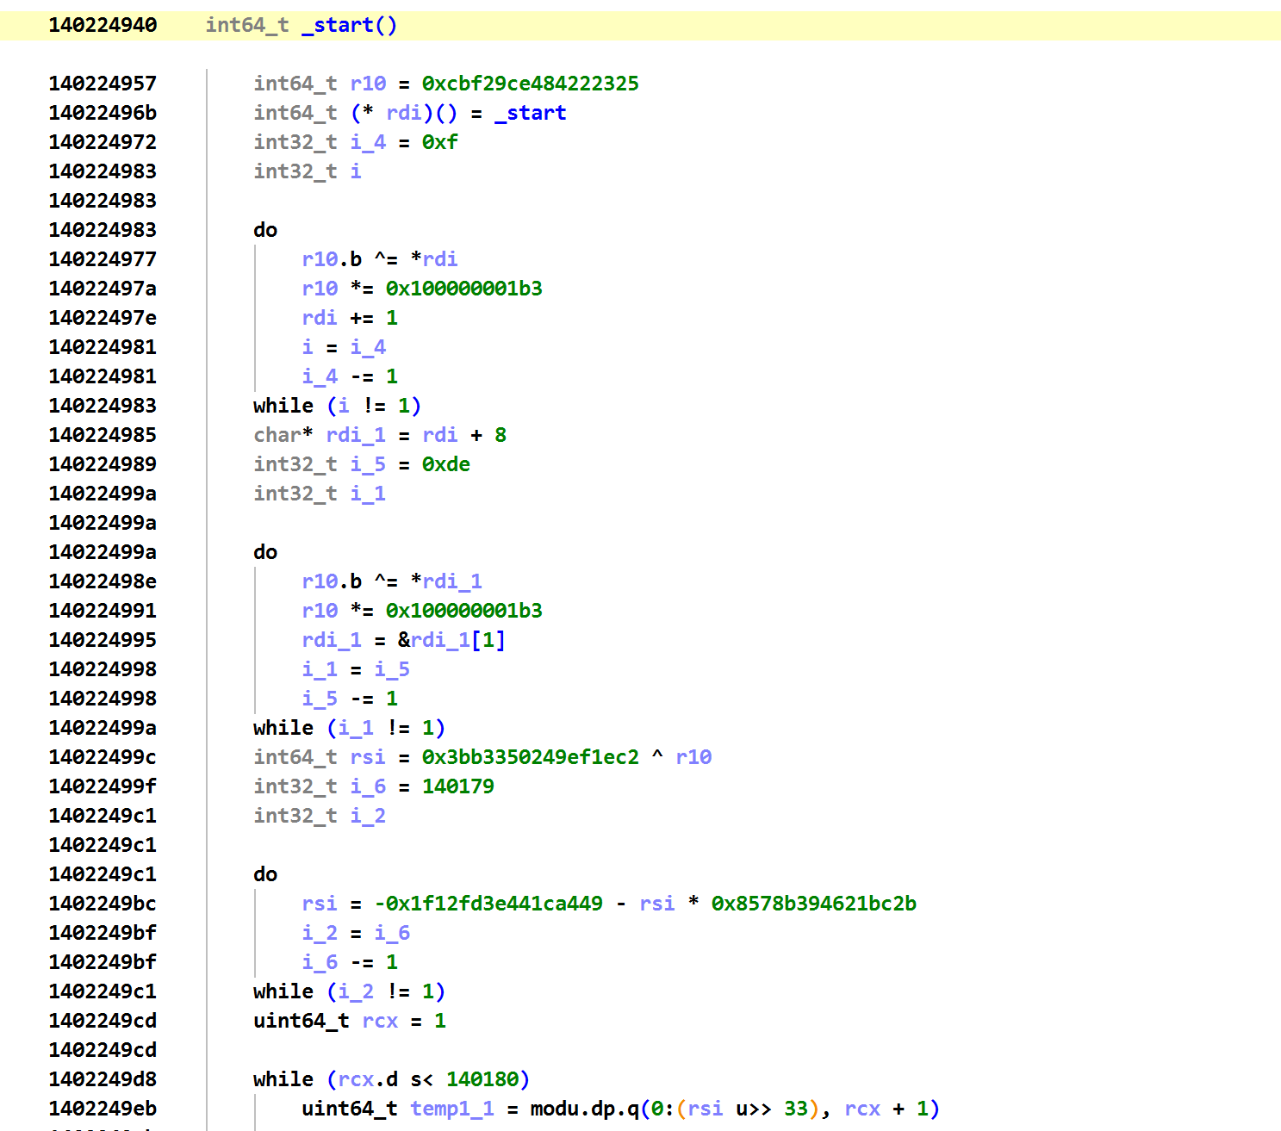
Task: Click the constant 0xcbf29ce484222325
Action: point(530,84)
